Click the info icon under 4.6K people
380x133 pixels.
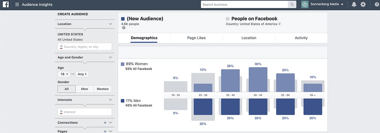123,28
